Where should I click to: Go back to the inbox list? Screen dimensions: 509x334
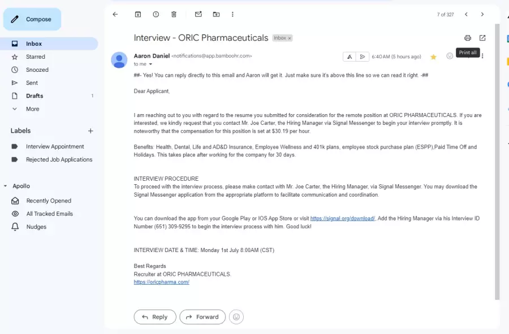pos(115,14)
